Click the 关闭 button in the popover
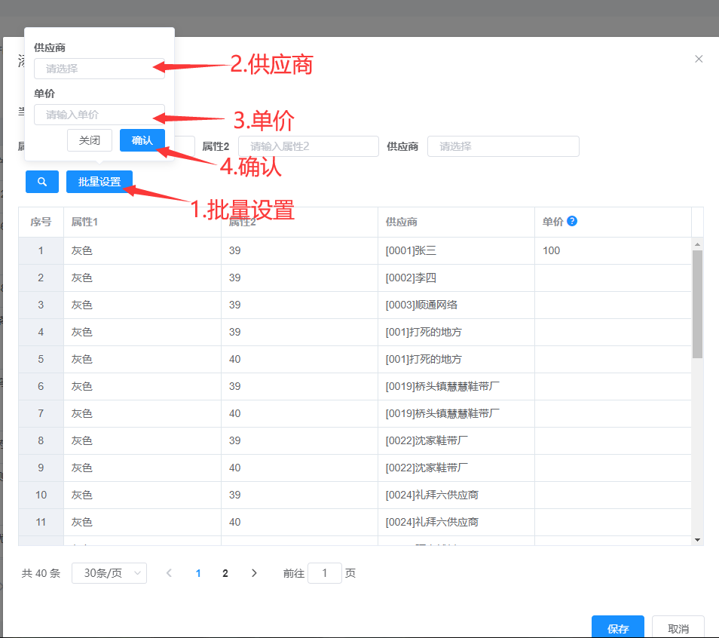719x638 pixels. (90, 140)
